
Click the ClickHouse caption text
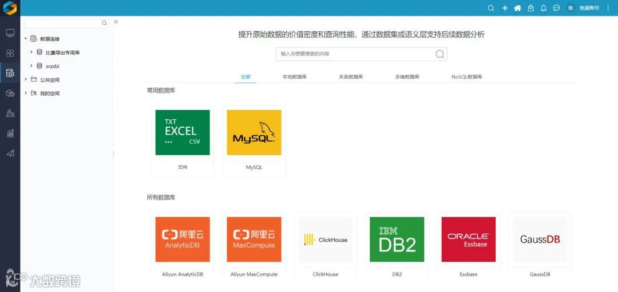pos(326,274)
